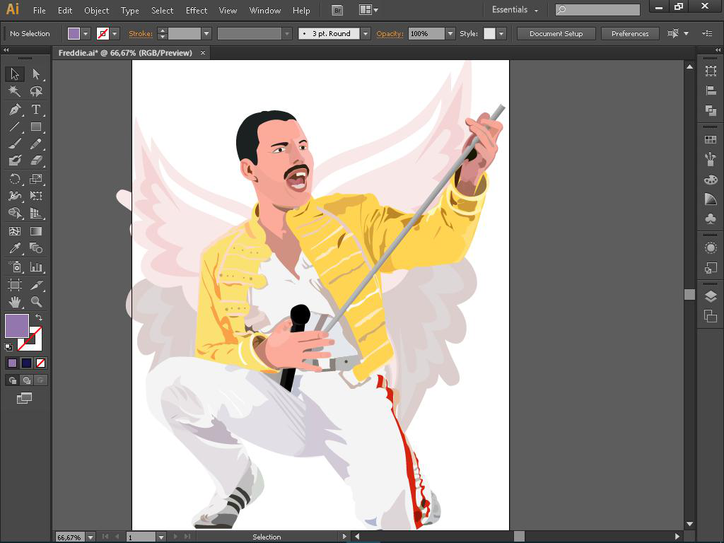Swap fill and stroke colors
The width and height of the screenshot is (724, 543).
(x=39, y=318)
